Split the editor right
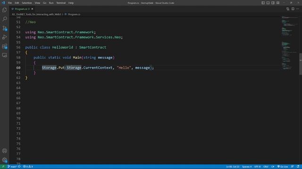302x169 pixels. point(293,9)
